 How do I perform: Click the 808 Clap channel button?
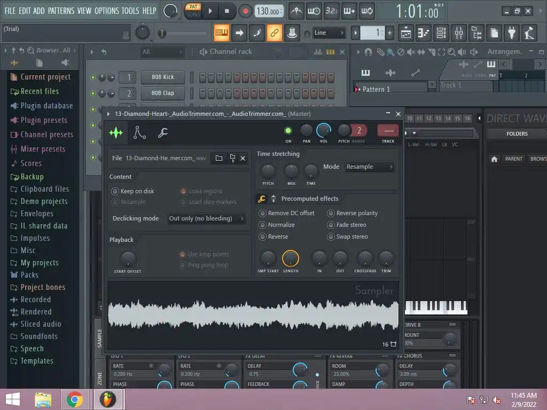(x=162, y=93)
